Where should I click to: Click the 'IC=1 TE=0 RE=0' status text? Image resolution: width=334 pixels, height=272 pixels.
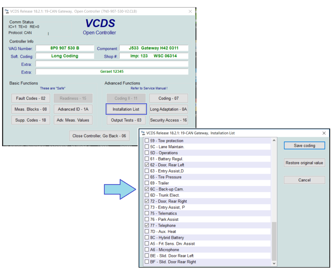pos(24,27)
